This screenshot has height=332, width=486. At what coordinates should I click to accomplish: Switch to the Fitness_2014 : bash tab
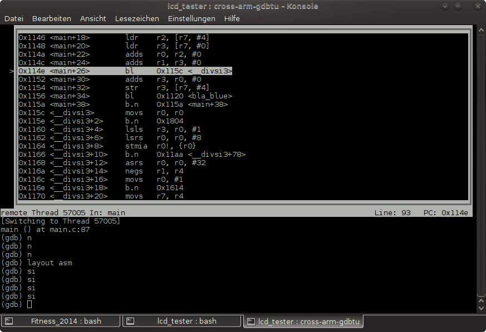pos(60,321)
